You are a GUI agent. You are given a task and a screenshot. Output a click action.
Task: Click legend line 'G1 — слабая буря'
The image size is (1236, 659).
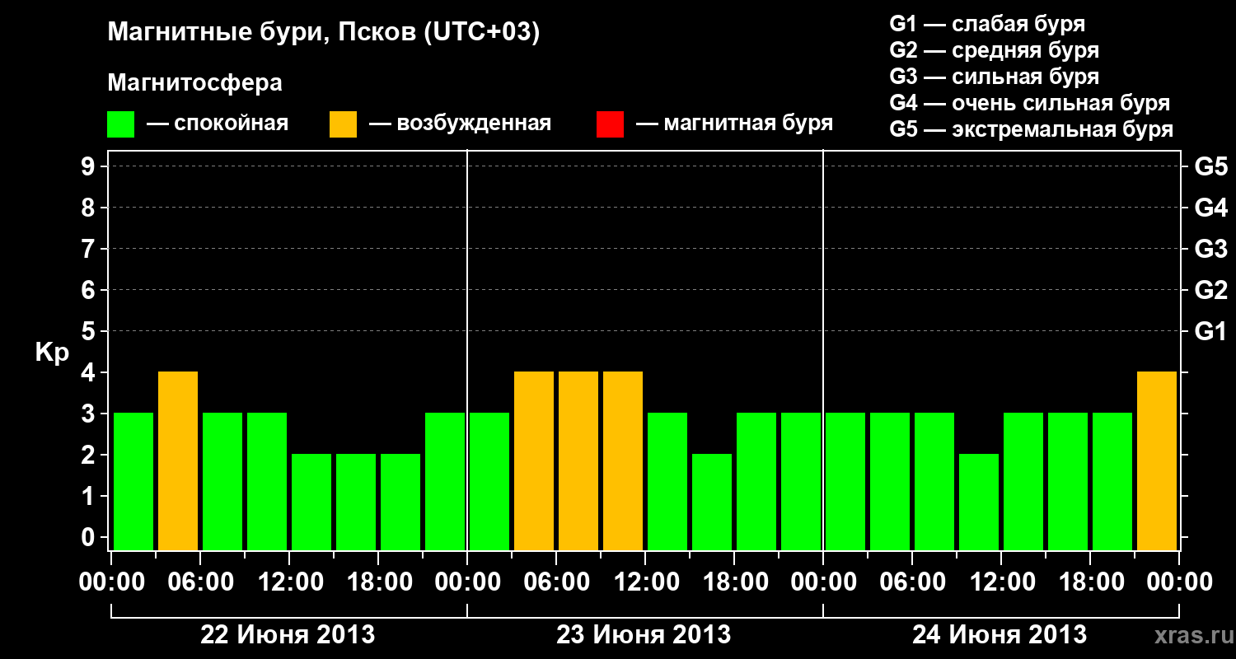[x=987, y=24]
